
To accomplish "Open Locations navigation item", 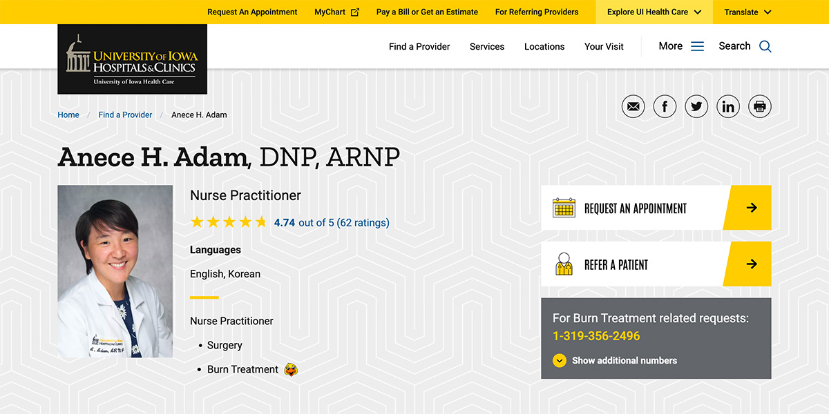I will coord(544,46).
